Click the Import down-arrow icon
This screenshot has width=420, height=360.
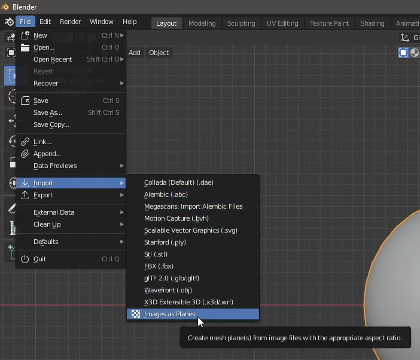25,183
